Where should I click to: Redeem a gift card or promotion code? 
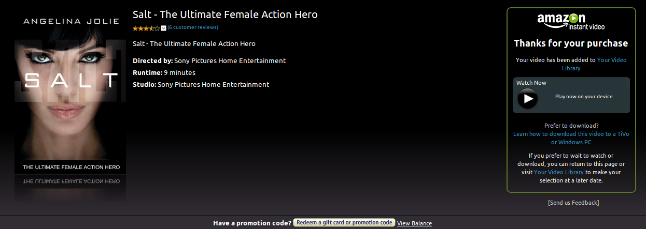pyautogui.click(x=344, y=223)
